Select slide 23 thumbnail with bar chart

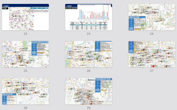(88, 17)
